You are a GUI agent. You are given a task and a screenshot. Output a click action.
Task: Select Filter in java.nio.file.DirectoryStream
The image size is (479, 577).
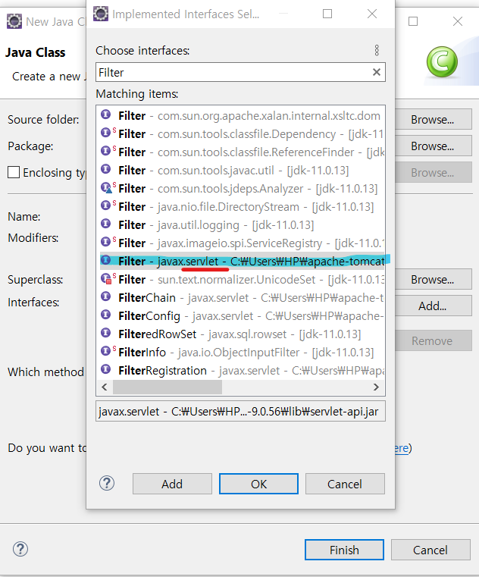coord(240,206)
